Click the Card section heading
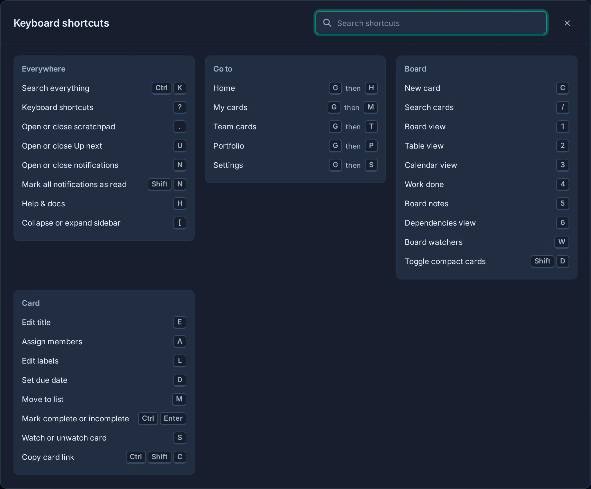 click(31, 303)
